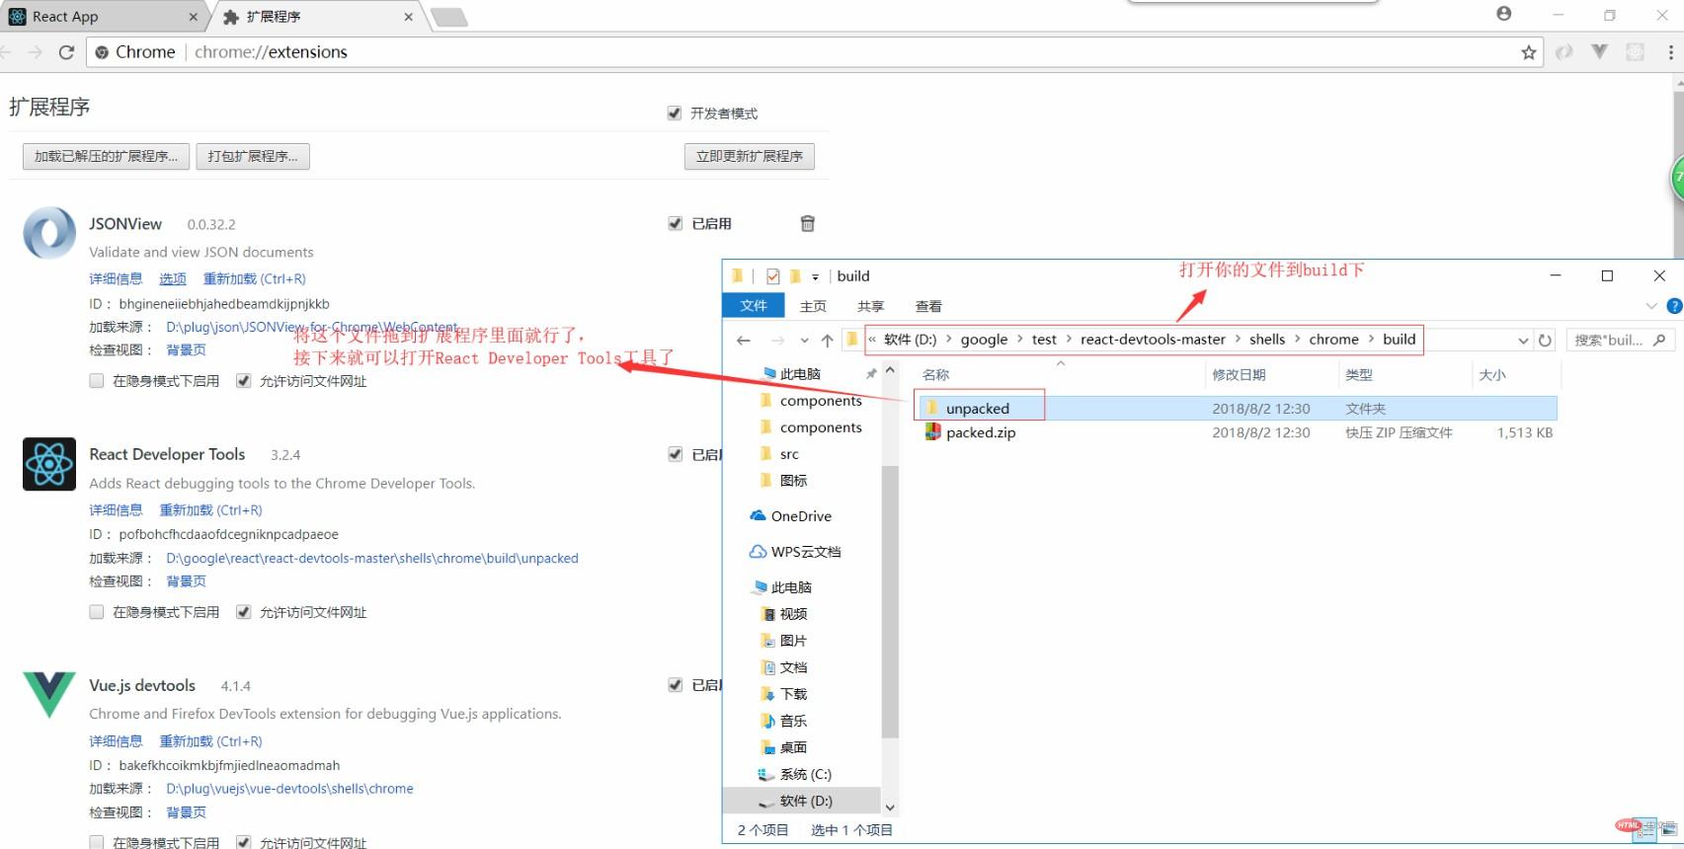The width and height of the screenshot is (1684, 849).
Task: Go up one folder level in Explorer
Action: pos(827,341)
